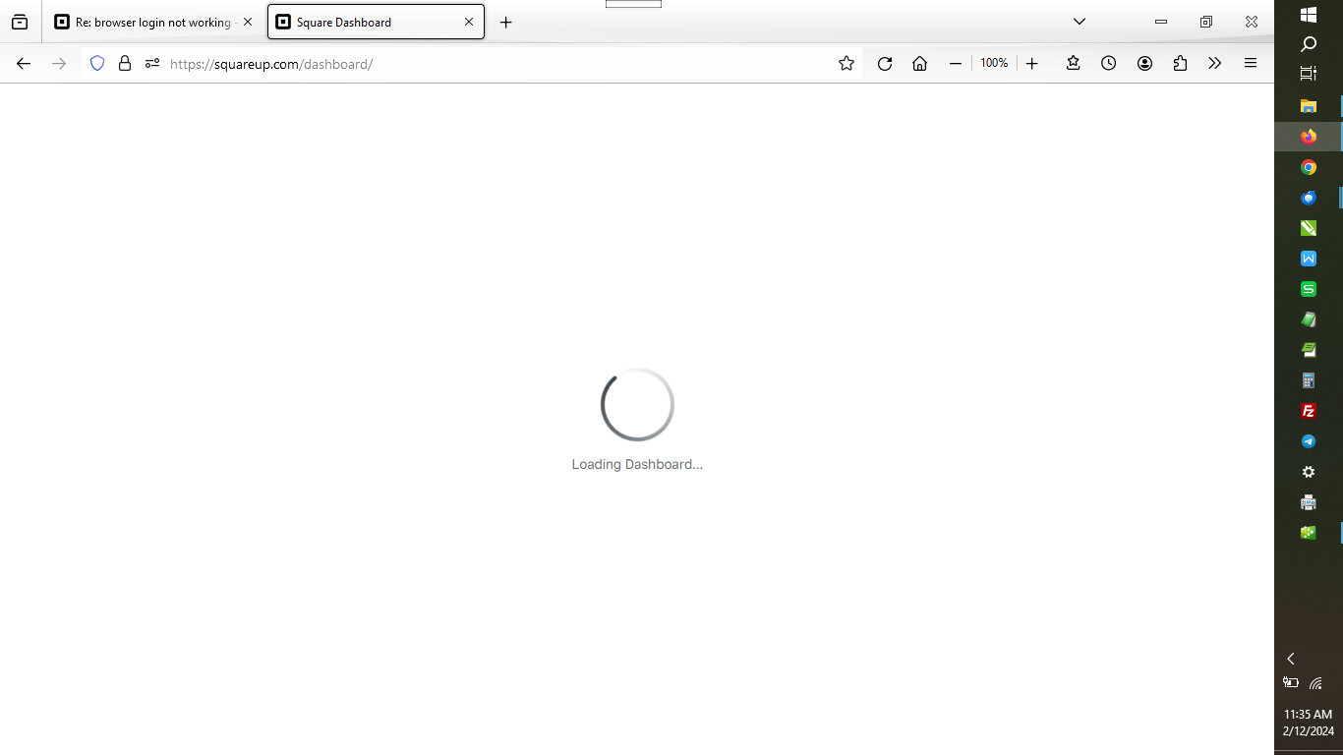Bookmark this page with the star icon
The width and height of the screenshot is (1343, 755).
[847, 63]
